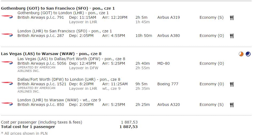Click the total cost 1 887,53 amount
Viewport: 254px width, 135px height.
(129, 127)
